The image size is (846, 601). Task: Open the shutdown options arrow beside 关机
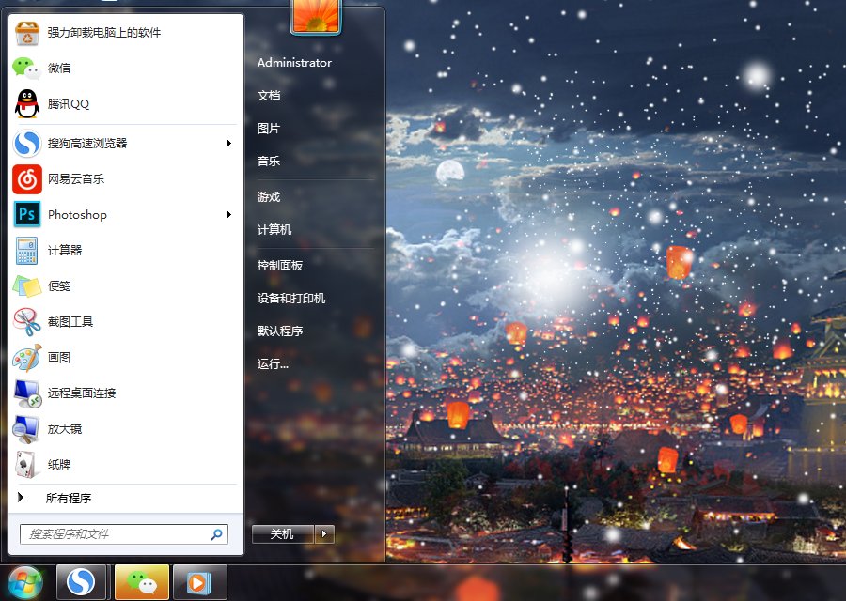[x=324, y=533]
